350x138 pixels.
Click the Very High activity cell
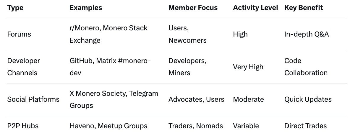[248, 67]
